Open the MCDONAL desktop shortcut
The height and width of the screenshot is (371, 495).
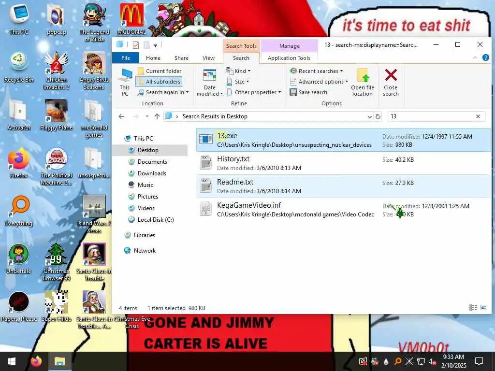pyautogui.click(x=131, y=19)
